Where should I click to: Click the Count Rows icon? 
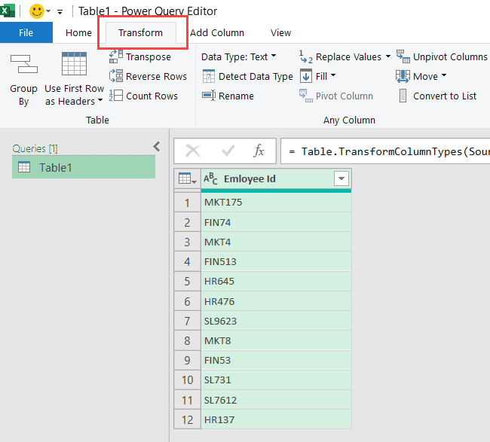116,96
